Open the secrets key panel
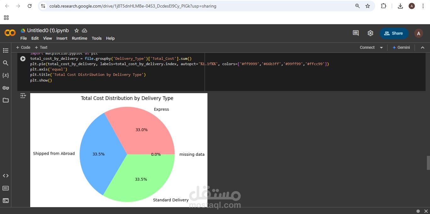This screenshot has width=430, height=214. (x=6, y=88)
